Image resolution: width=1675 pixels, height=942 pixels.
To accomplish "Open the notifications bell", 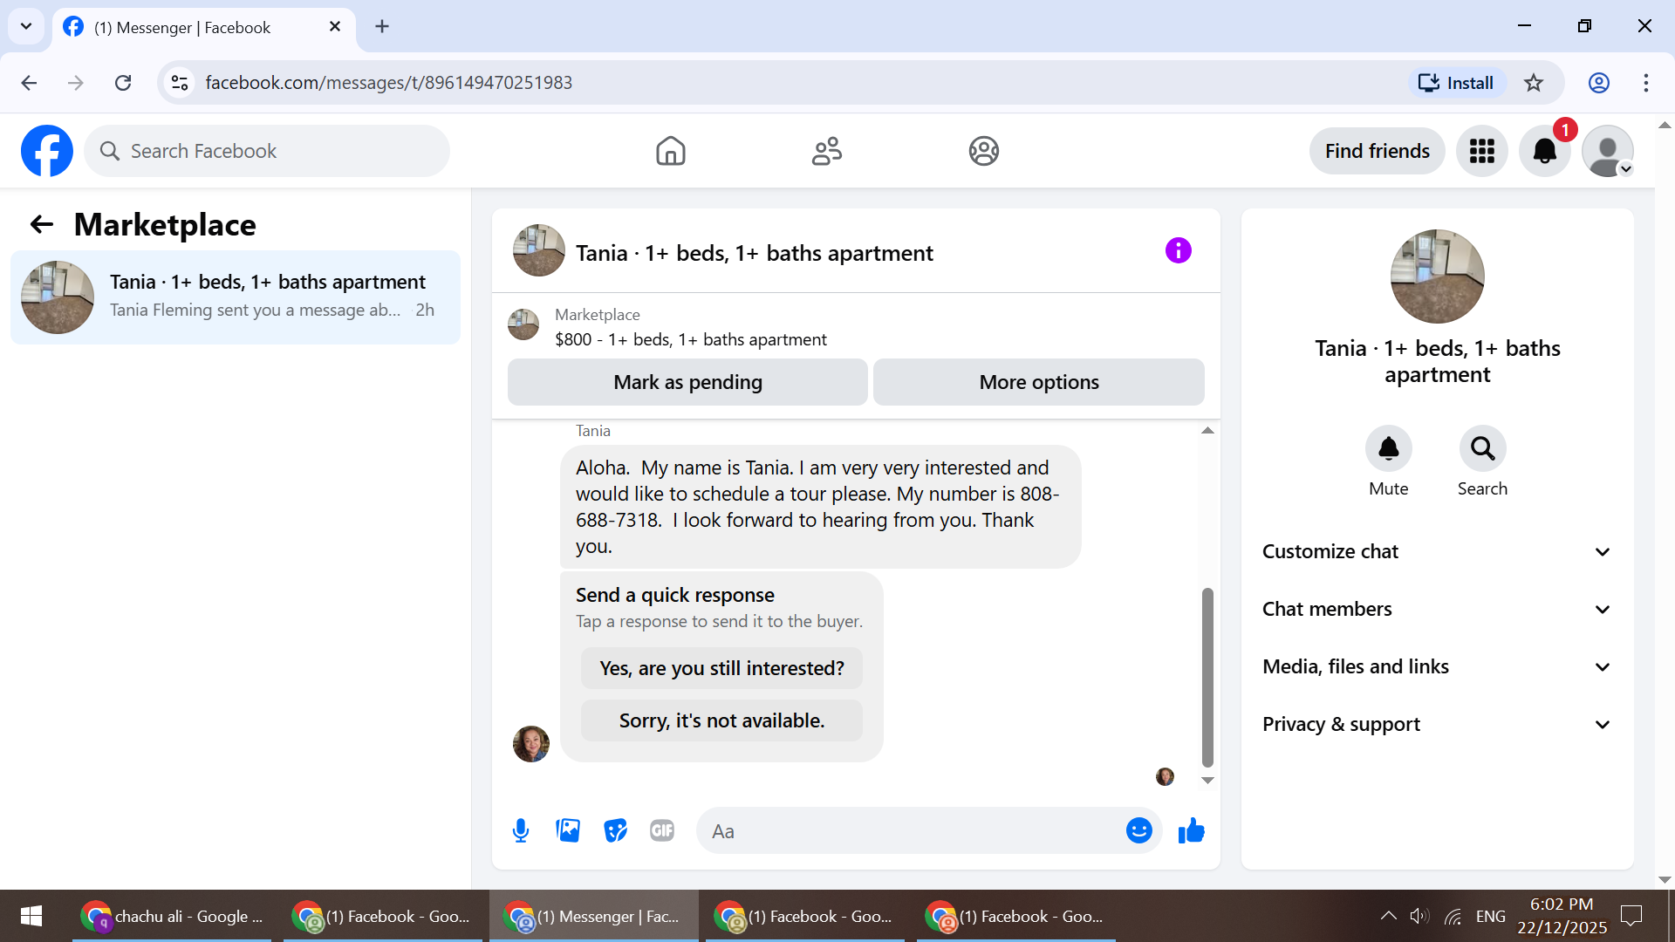I will (1544, 151).
